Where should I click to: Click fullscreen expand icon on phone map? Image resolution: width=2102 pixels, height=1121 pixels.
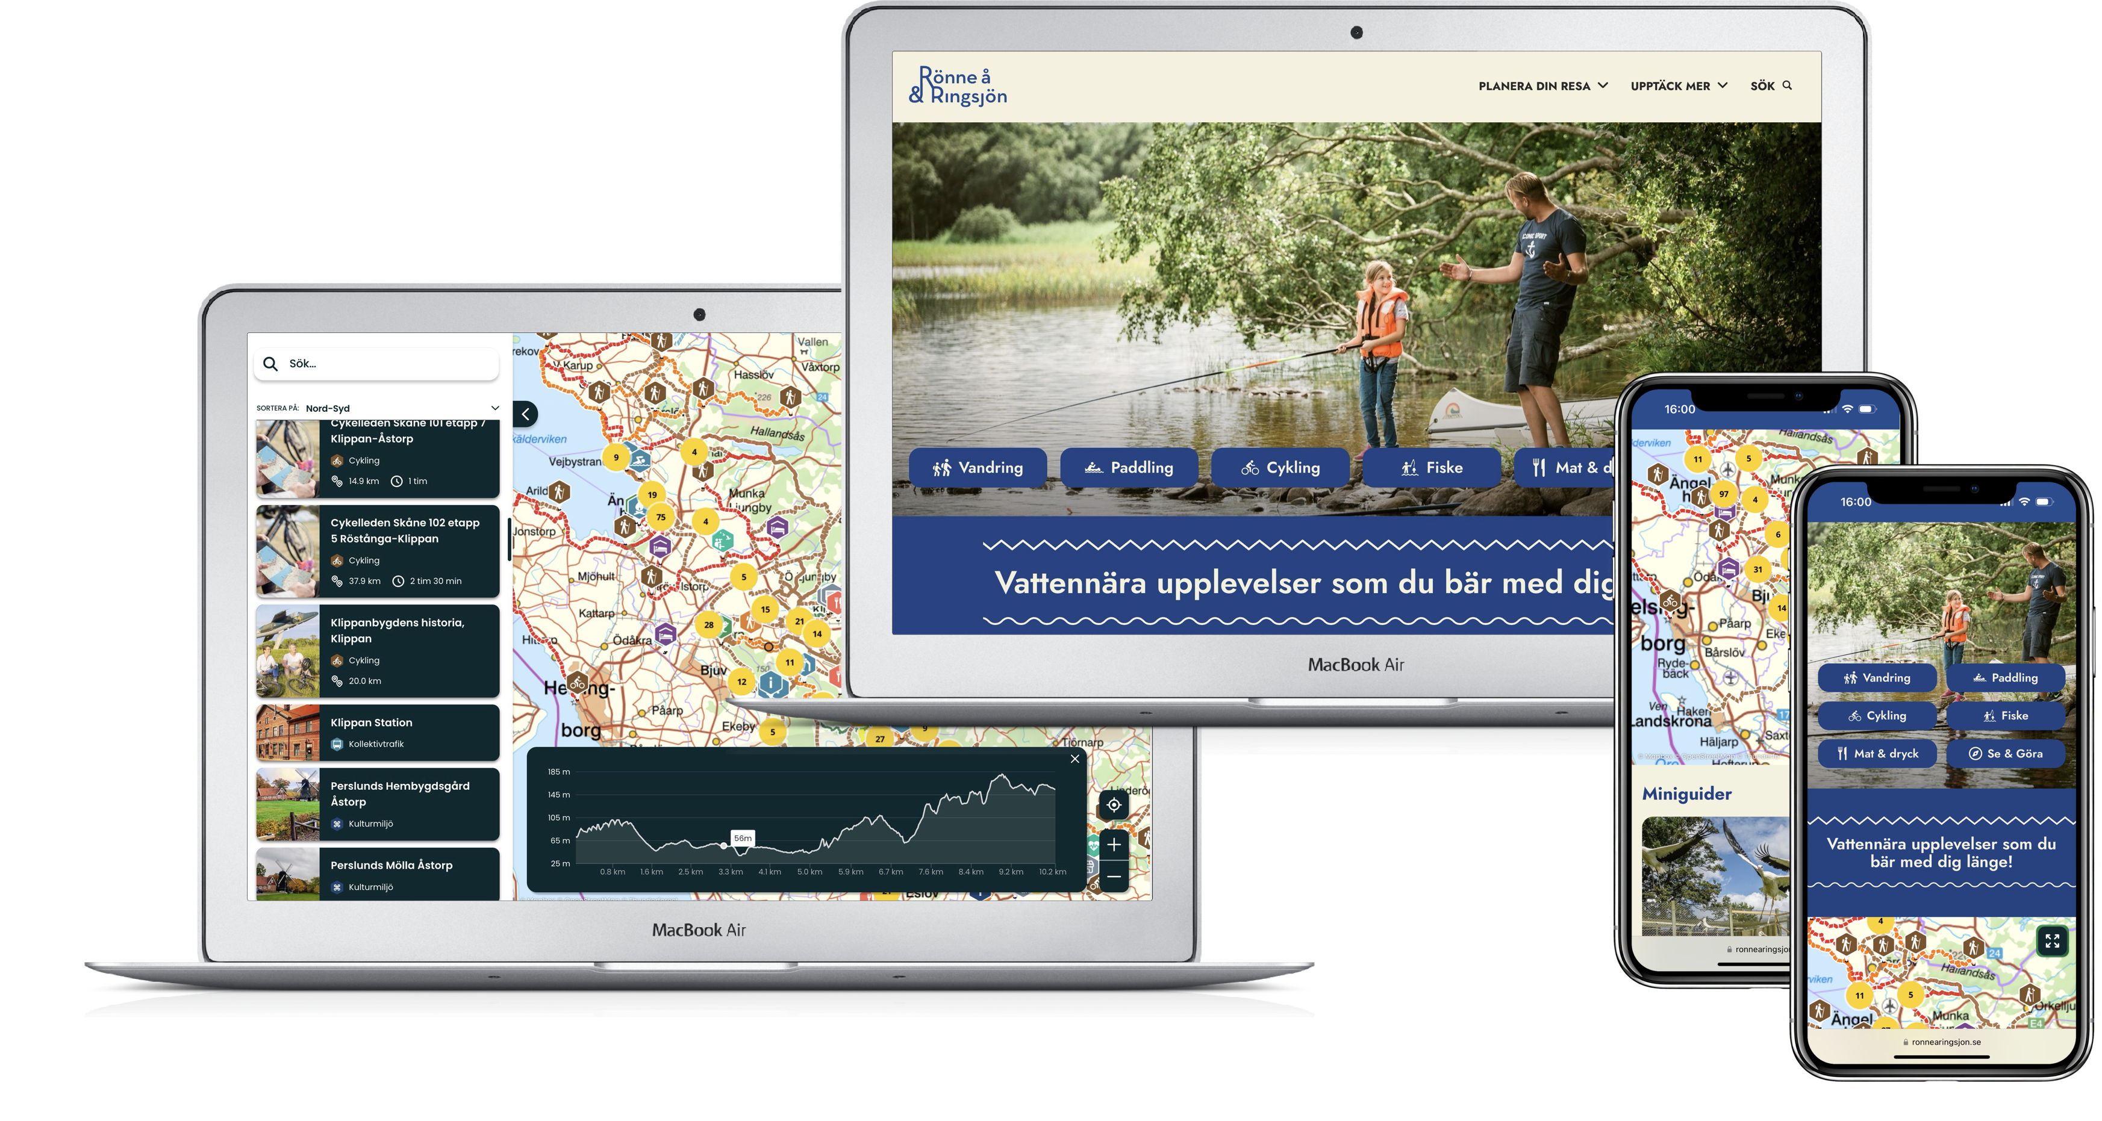click(x=2051, y=941)
